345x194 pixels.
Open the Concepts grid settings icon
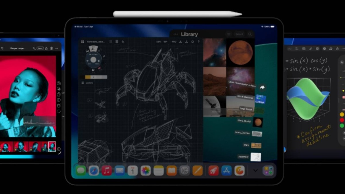(111, 42)
